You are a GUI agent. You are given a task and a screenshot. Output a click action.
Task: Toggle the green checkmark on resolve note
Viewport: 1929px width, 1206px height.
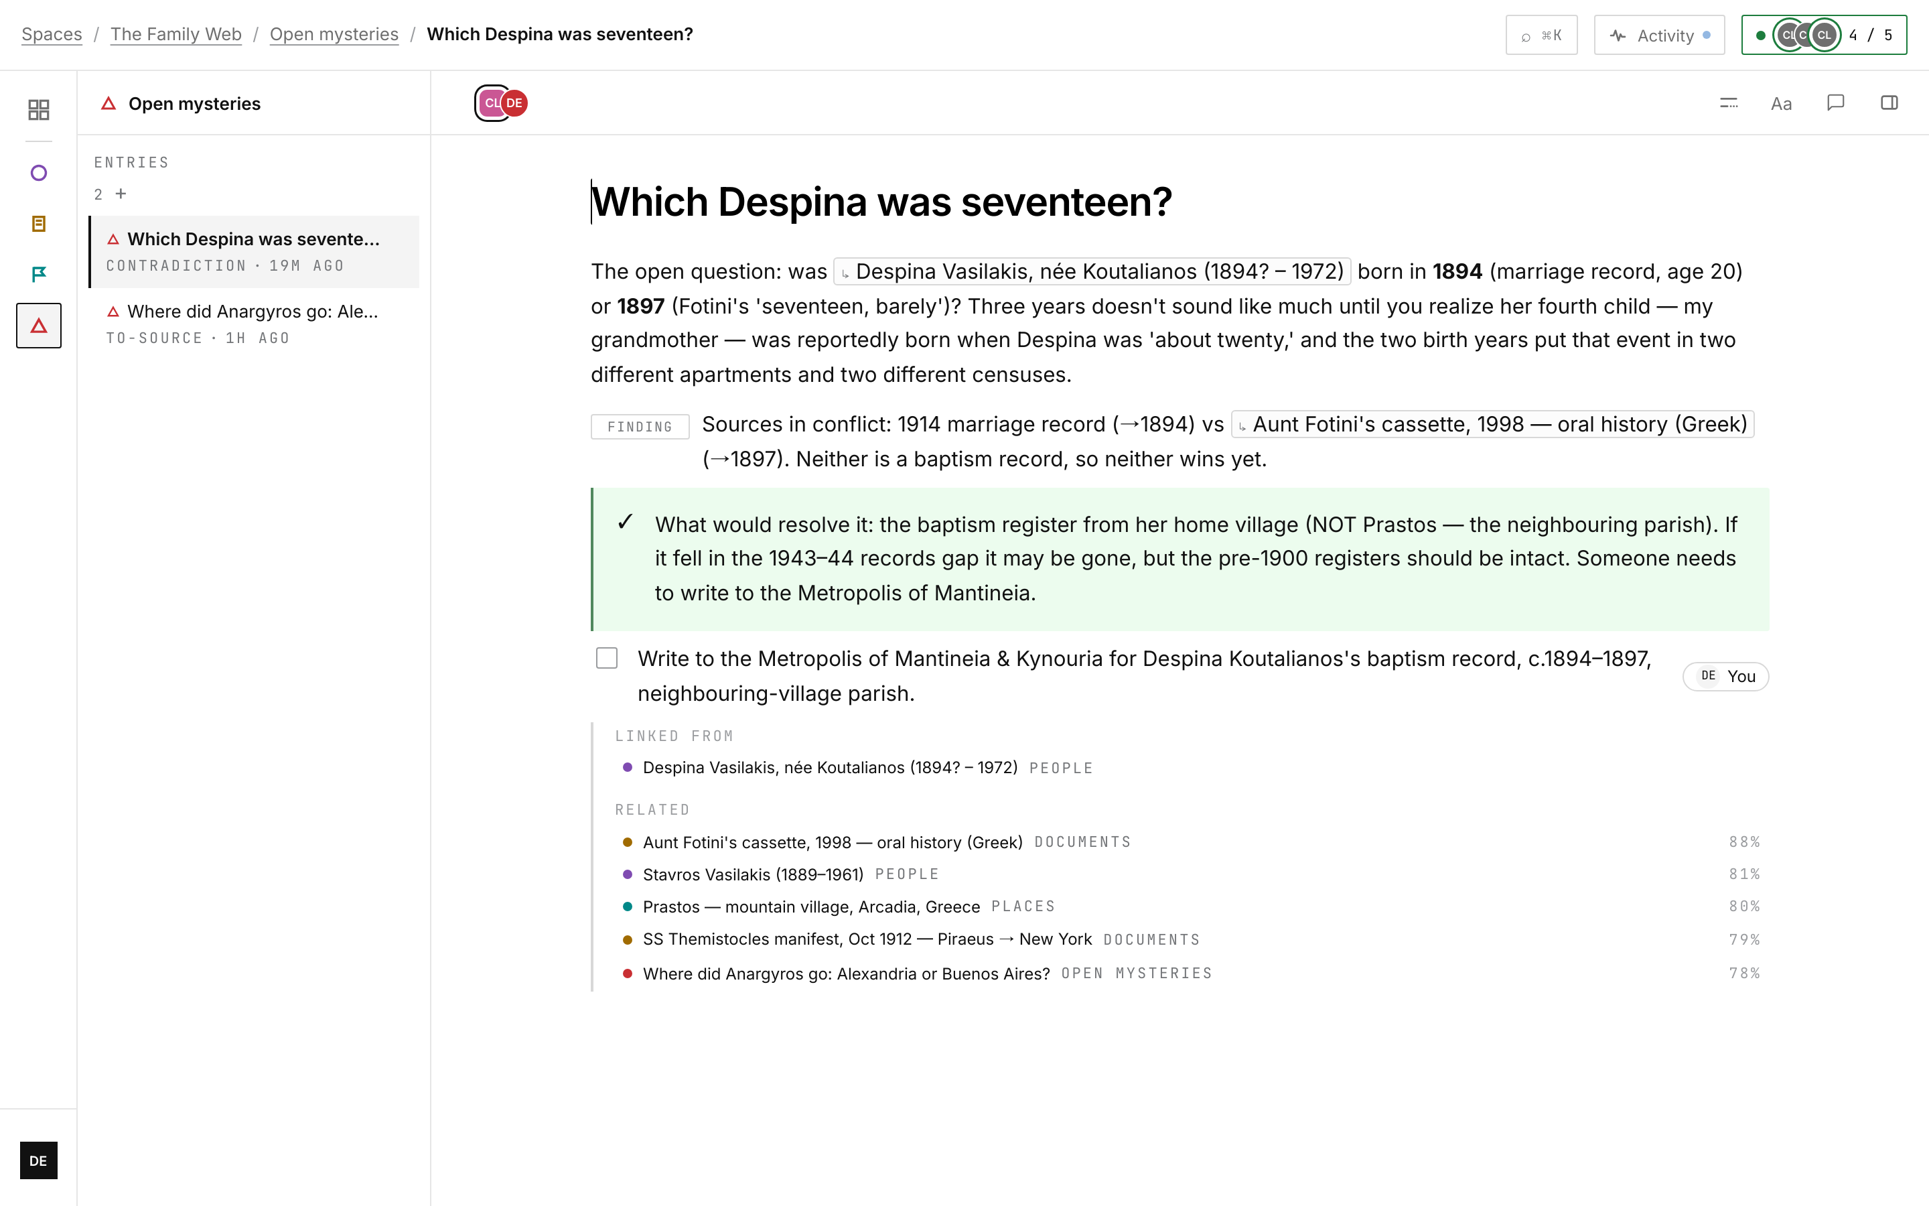click(625, 523)
